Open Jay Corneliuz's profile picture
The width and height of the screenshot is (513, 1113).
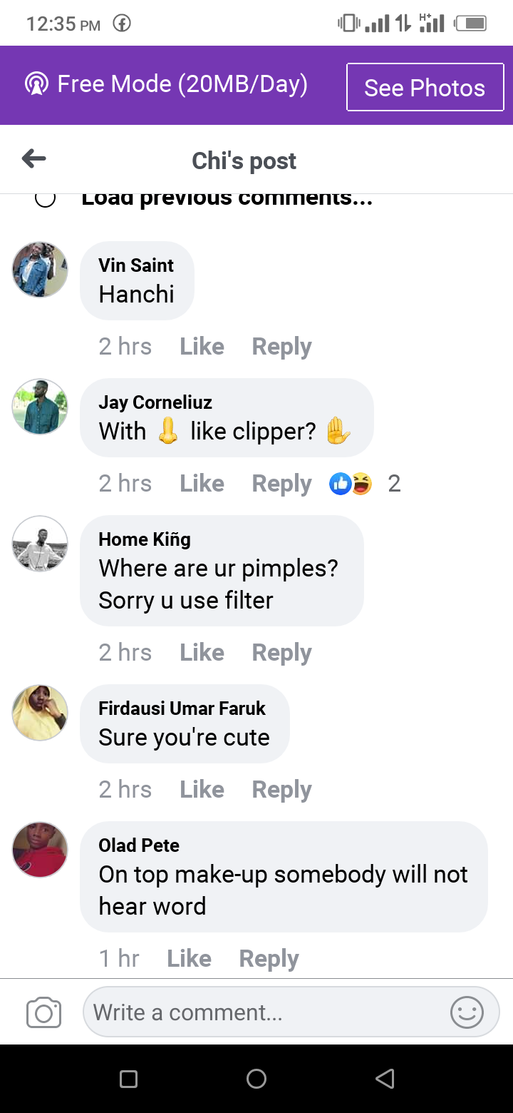point(40,407)
